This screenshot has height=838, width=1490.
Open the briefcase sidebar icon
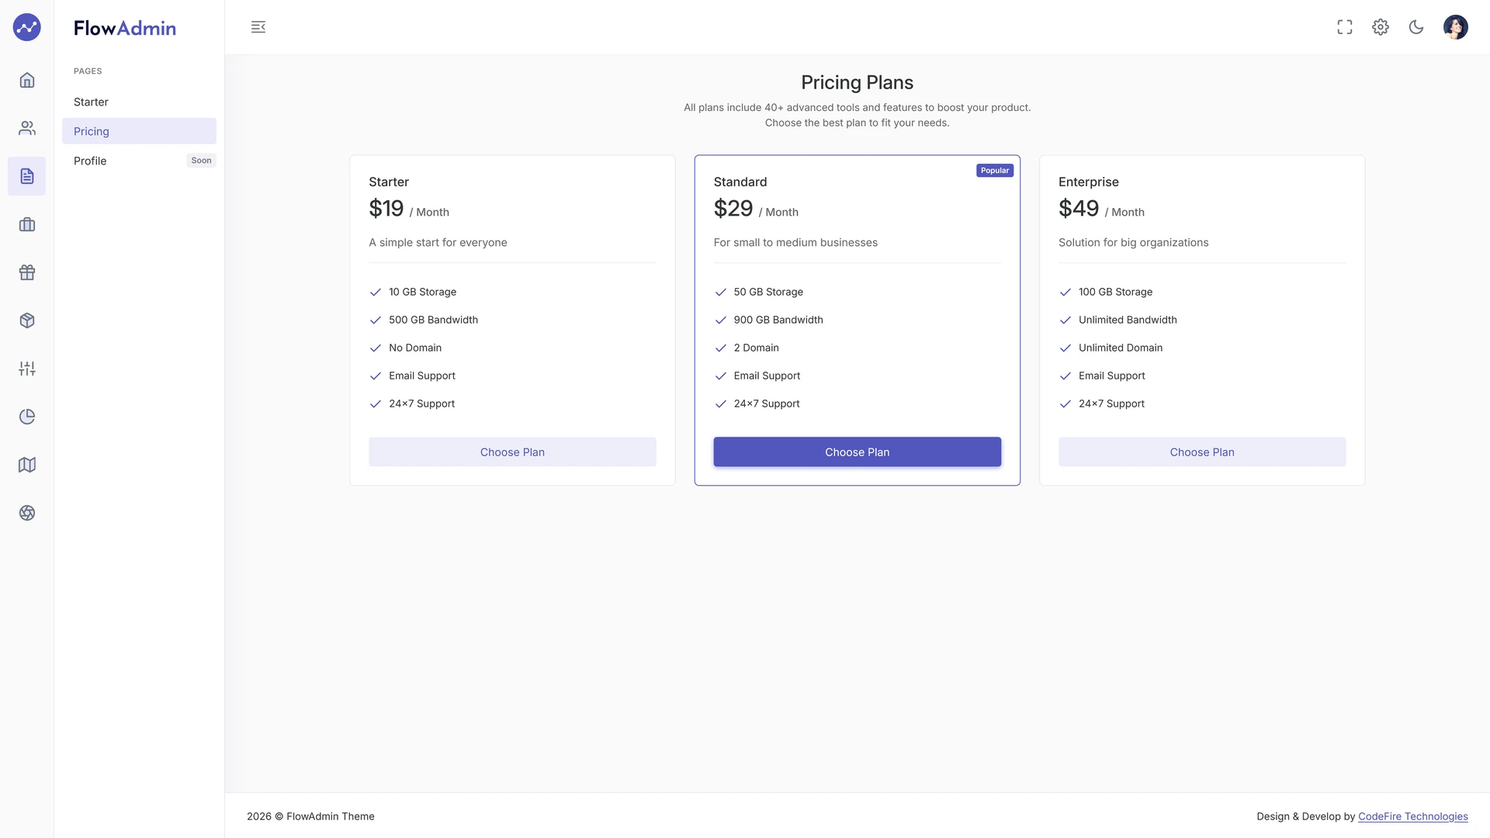tap(27, 224)
